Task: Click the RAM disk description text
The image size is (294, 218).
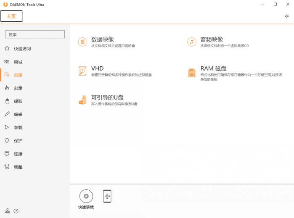Action: click(241, 77)
